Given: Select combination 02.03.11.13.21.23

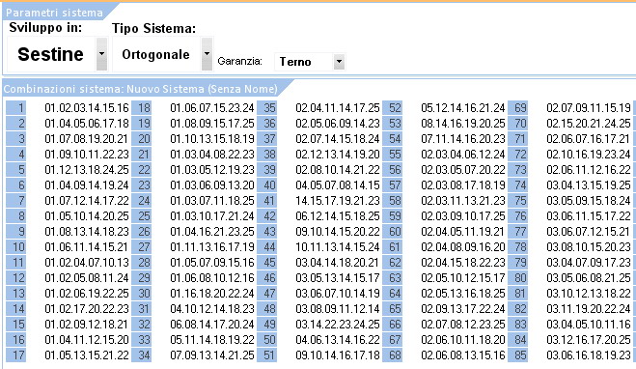Looking at the screenshot, I should pos(463,201).
